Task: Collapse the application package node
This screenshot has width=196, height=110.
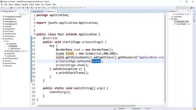Action: [6, 44]
